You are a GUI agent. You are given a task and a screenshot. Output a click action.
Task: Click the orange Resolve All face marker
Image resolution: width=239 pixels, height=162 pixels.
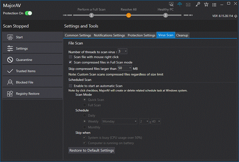tap(129, 15)
